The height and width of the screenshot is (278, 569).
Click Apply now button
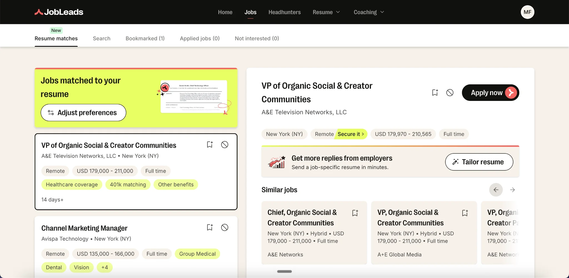pyautogui.click(x=490, y=93)
